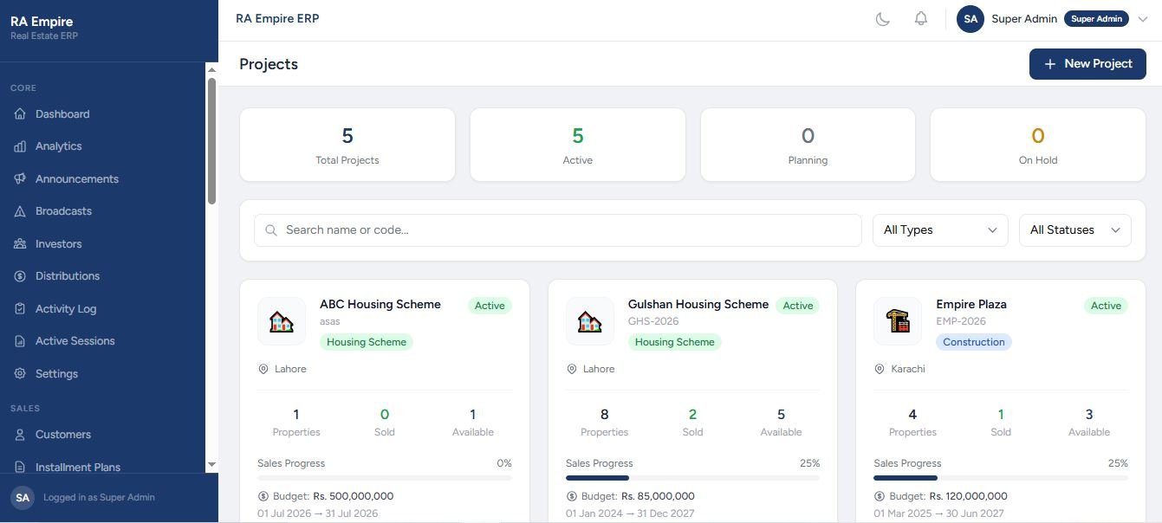Click the search magnifier icon
This screenshot has width=1162, height=523.
271,230
